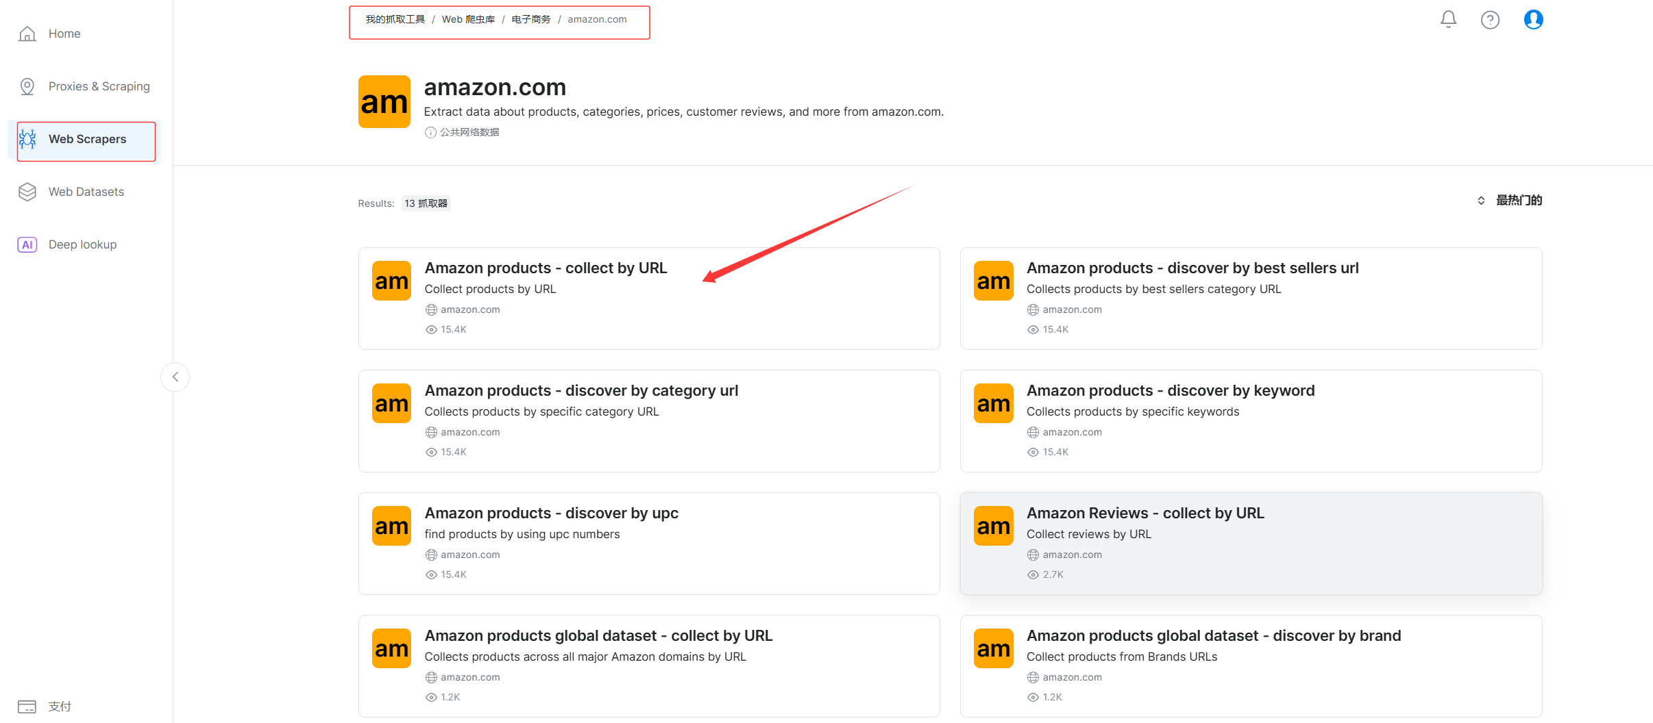Click 'Collects products by best sellers category URL'
1653x723 pixels.
coord(1153,289)
